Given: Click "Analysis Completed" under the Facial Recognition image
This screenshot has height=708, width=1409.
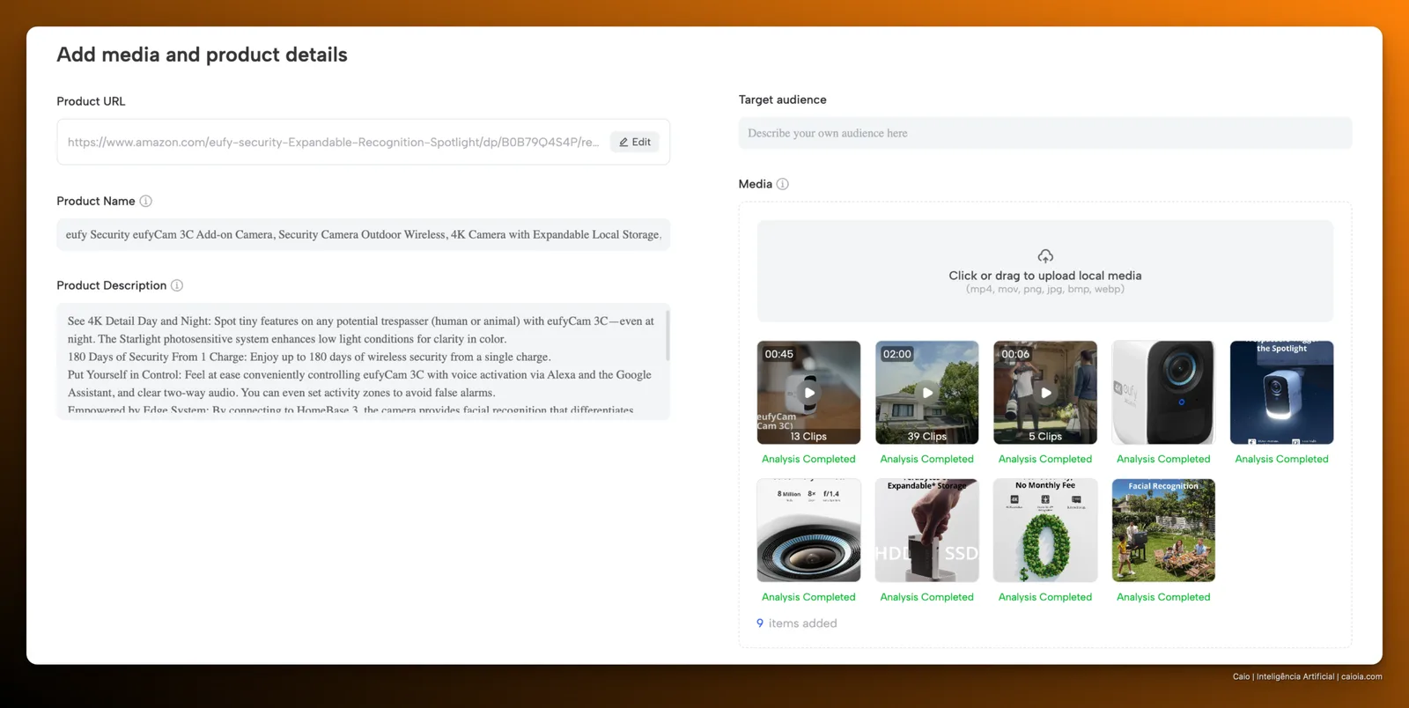Looking at the screenshot, I should point(1163,597).
